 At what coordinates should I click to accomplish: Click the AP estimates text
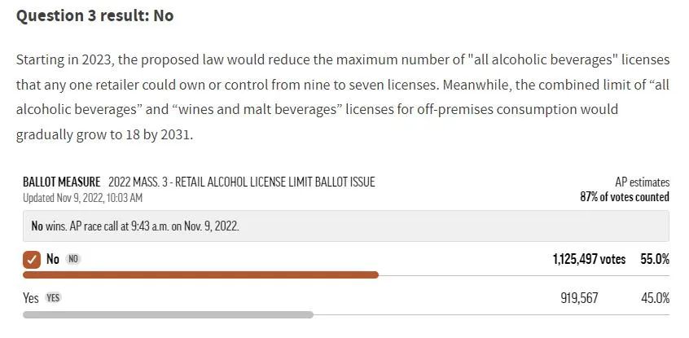click(x=643, y=182)
